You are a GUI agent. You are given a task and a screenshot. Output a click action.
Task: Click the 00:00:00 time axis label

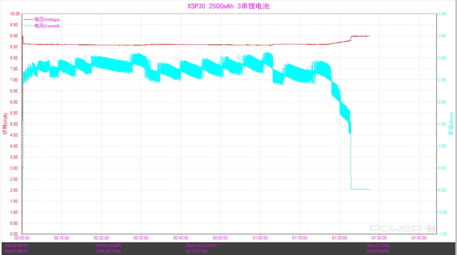click(22, 238)
